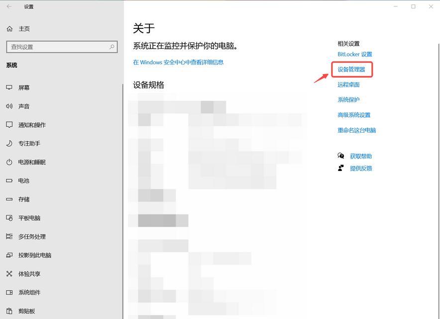Image resolution: width=440 pixels, height=319 pixels.
Task: Minimize the Settings window
Action: 396,6
